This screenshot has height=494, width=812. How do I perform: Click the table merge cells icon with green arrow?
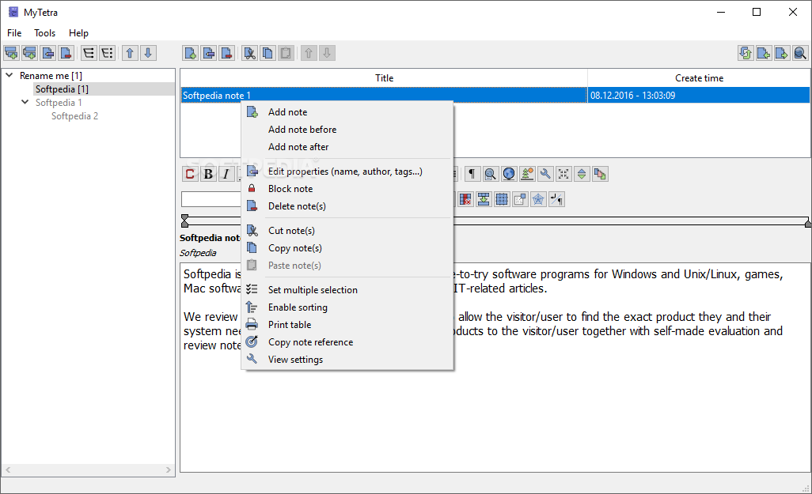pos(483,199)
